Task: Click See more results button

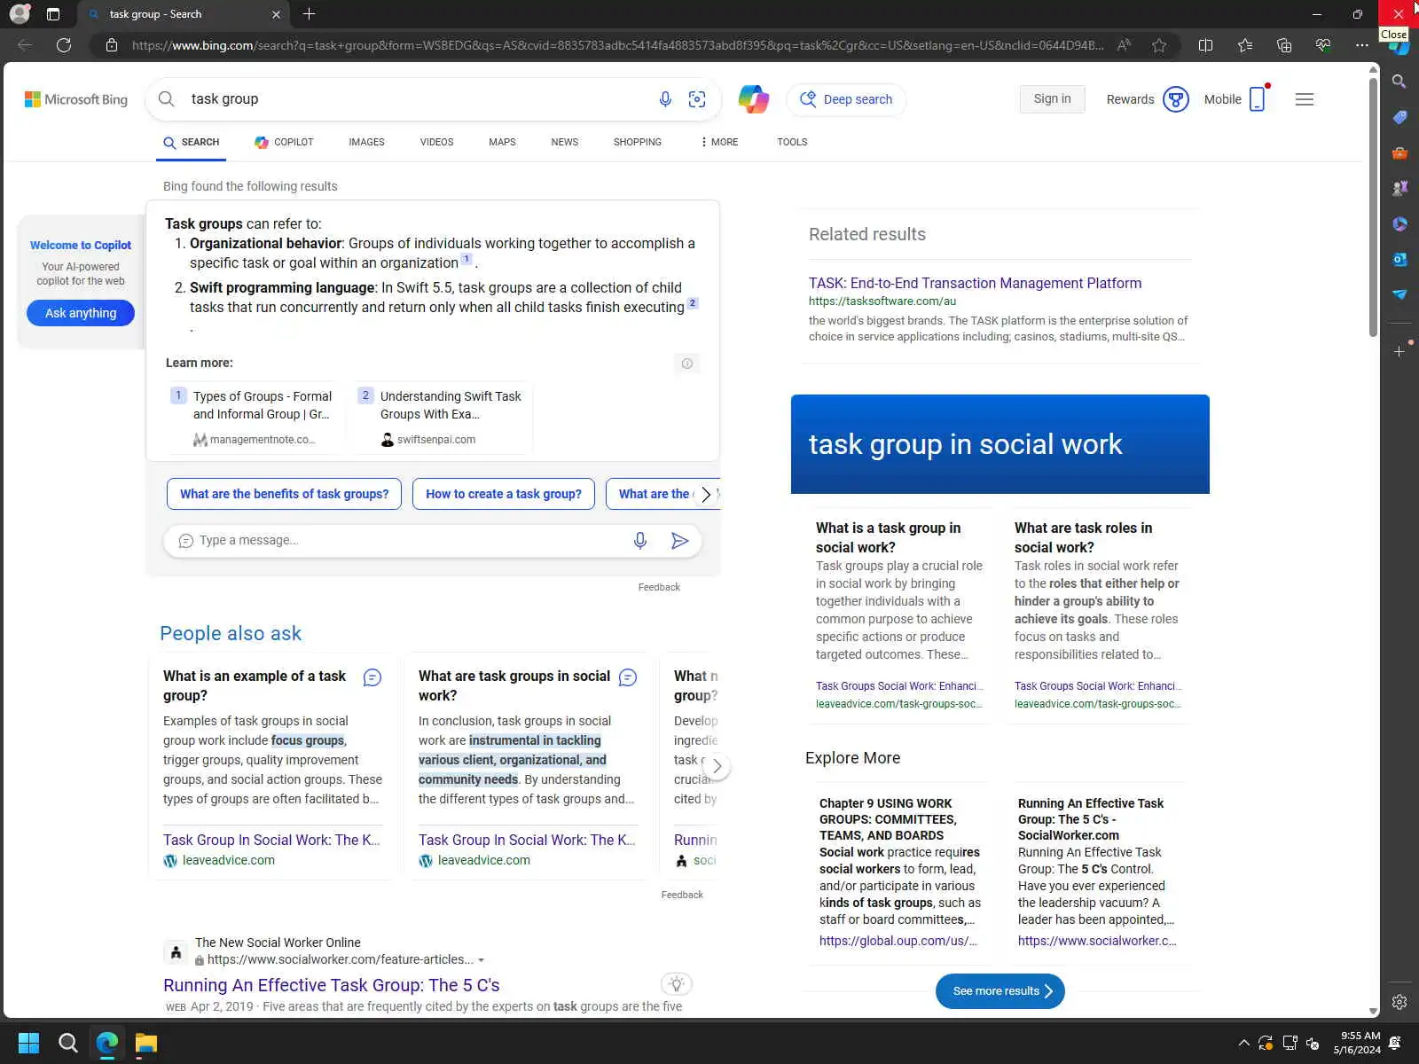Action: (1000, 991)
